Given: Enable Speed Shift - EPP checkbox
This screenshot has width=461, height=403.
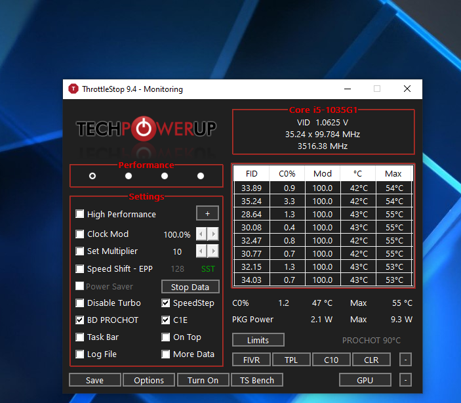Looking at the screenshot, I should [80, 268].
